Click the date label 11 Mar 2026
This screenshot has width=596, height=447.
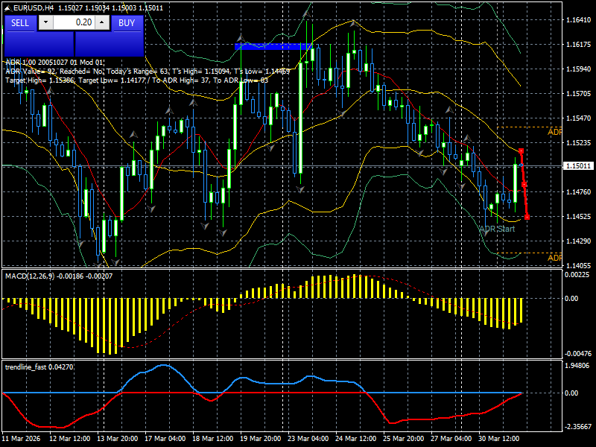[21, 438]
